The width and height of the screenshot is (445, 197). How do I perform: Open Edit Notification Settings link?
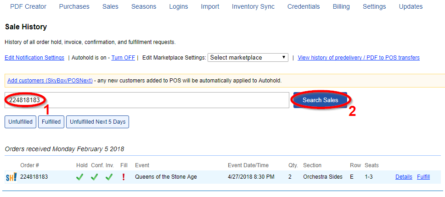(x=34, y=58)
